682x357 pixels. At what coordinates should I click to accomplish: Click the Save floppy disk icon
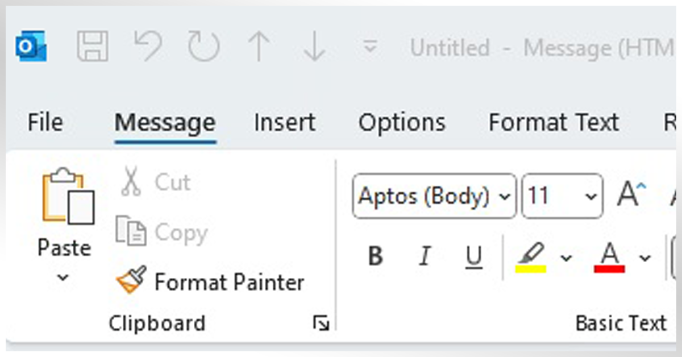93,47
